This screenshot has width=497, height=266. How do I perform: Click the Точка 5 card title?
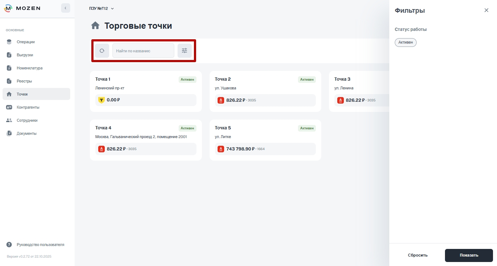(x=223, y=128)
